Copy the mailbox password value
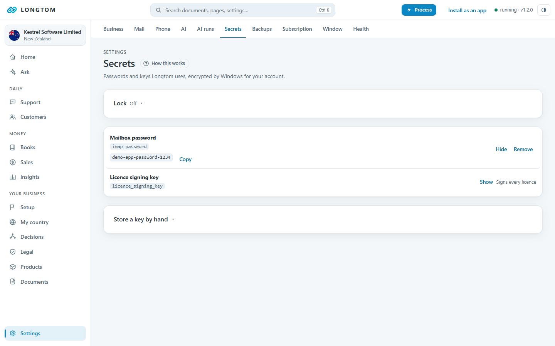The image size is (555, 346). coord(185,159)
